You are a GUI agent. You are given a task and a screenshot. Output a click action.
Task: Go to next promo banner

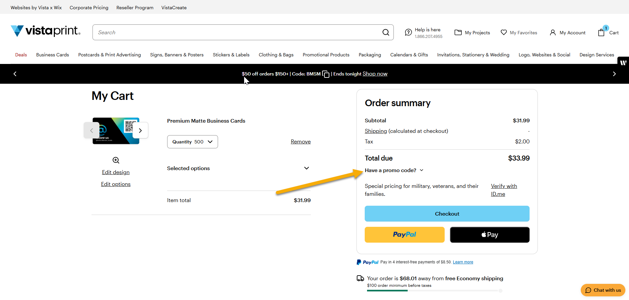pyautogui.click(x=614, y=74)
